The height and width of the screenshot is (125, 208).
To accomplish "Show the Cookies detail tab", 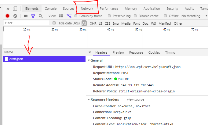I will (x=154, y=52).
